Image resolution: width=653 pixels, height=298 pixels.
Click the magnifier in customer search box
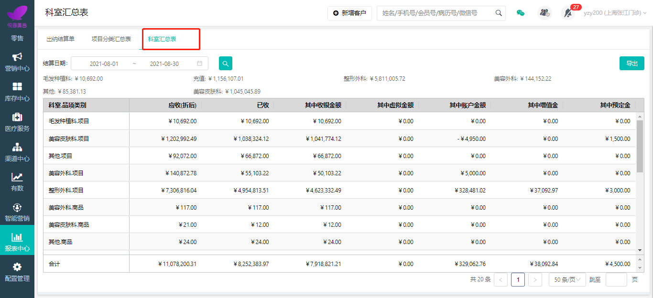(499, 13)
